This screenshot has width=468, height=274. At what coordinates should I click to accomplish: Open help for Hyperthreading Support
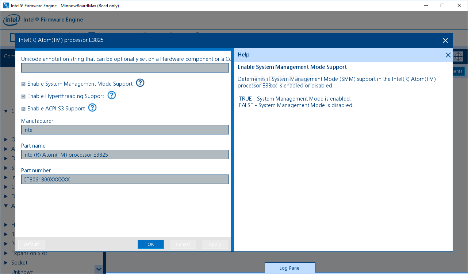point(112,95)
